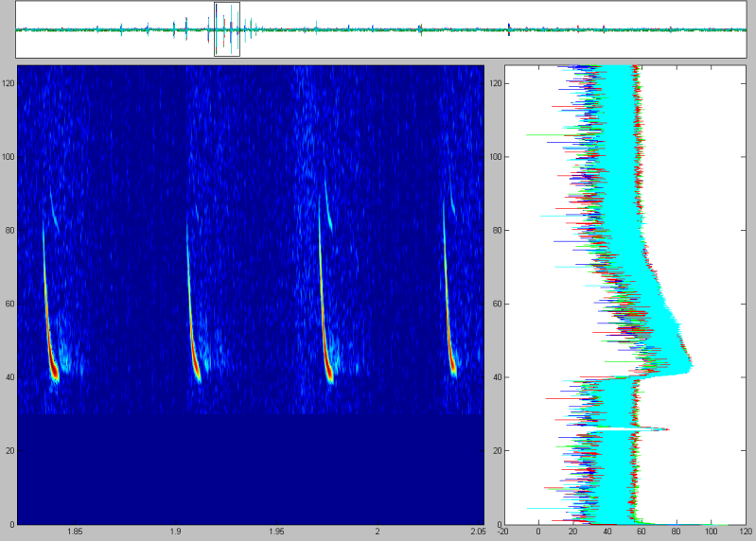
Task: Click the spectrum plot x-axis label -20
Action: tap(503, 532)
